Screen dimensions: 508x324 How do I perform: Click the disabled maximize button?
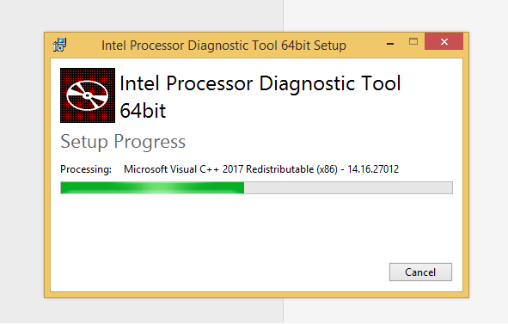(x=413, y=41)
